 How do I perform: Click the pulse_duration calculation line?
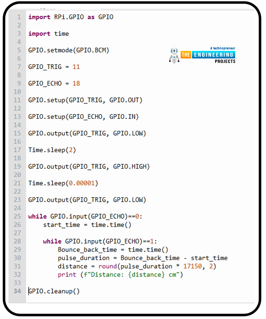click(x=143, y=258)
